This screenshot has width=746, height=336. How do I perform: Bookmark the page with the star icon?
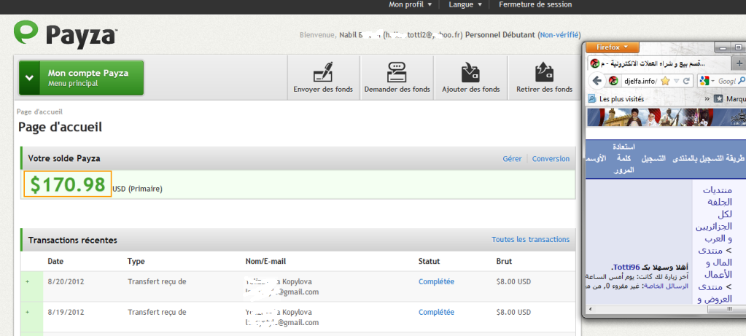coord(664,82)
